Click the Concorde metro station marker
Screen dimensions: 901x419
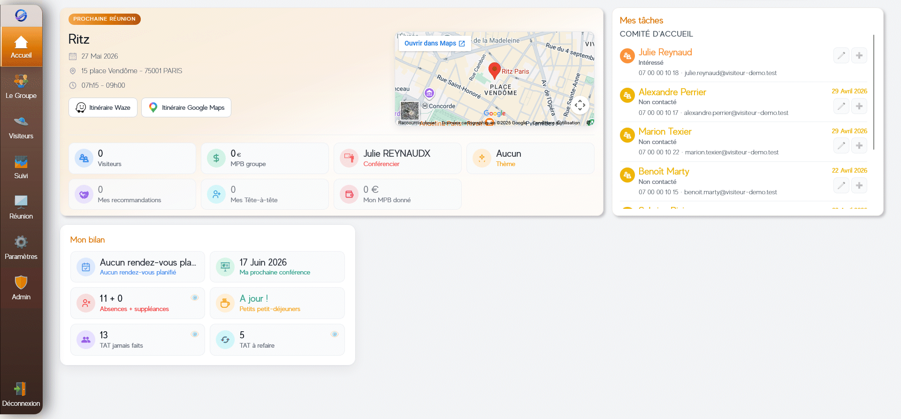[x=425, y=106]
